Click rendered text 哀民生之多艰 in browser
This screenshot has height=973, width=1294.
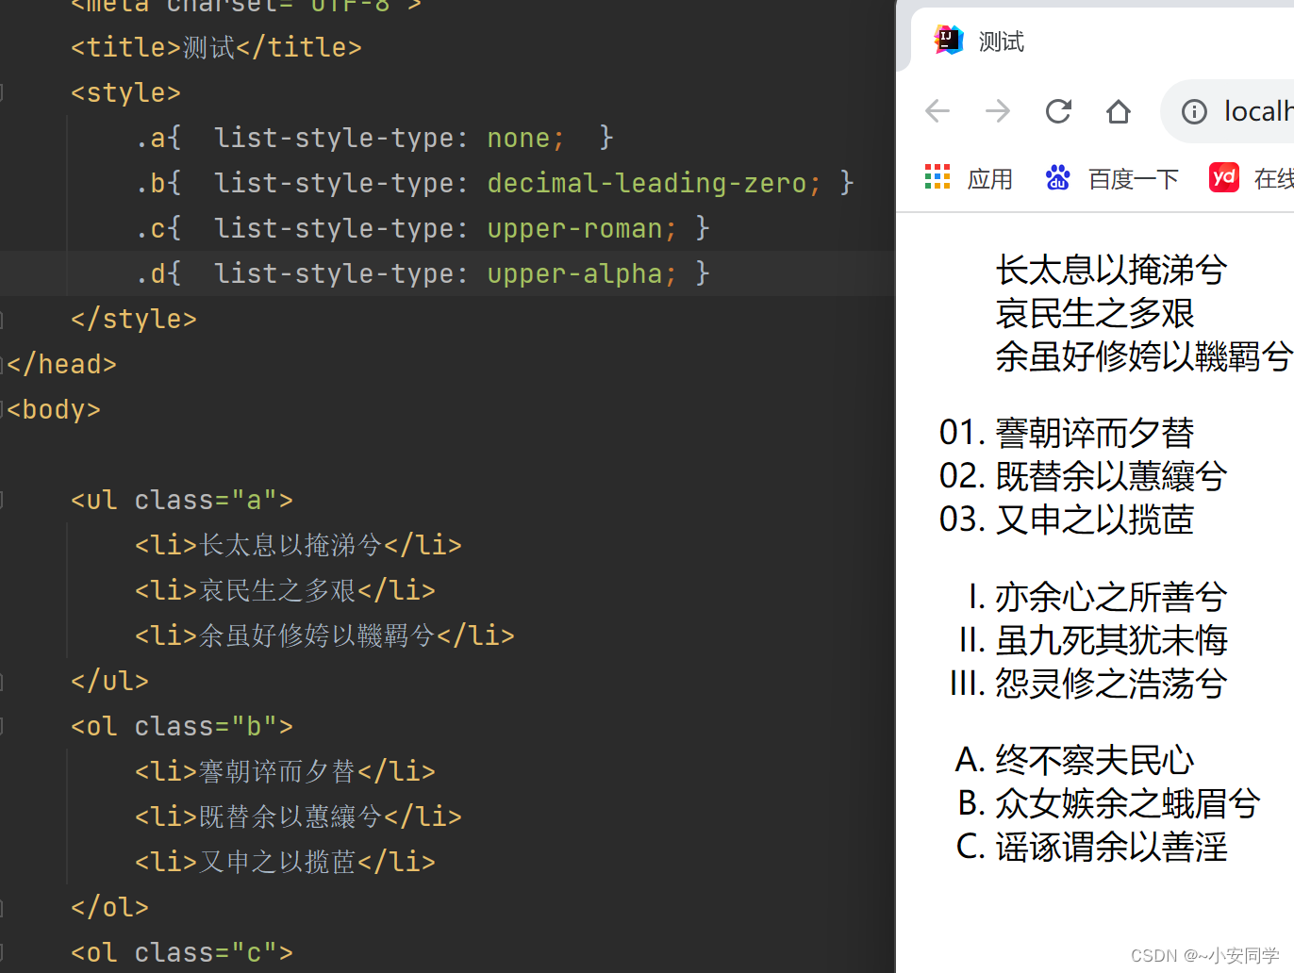(1095, 313)
